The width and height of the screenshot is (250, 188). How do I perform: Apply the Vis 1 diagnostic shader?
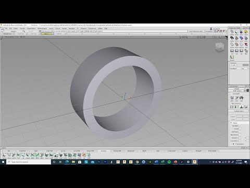coord(232,51)
